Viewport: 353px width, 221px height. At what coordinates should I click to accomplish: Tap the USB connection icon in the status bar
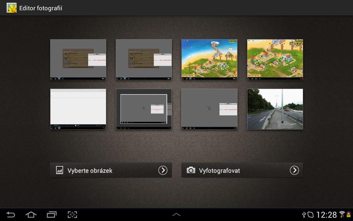coord(304,214)
